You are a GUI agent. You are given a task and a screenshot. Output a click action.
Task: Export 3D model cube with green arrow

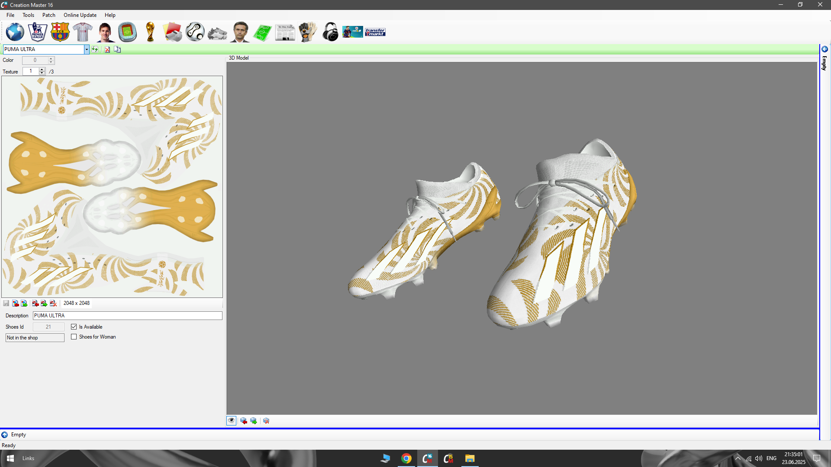pos(254,421)
